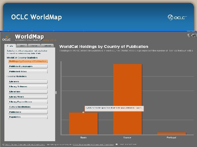Click the OCLC logo in slide banner
The height and width of the screenshot is (147, 197).
tap(177, 17)
